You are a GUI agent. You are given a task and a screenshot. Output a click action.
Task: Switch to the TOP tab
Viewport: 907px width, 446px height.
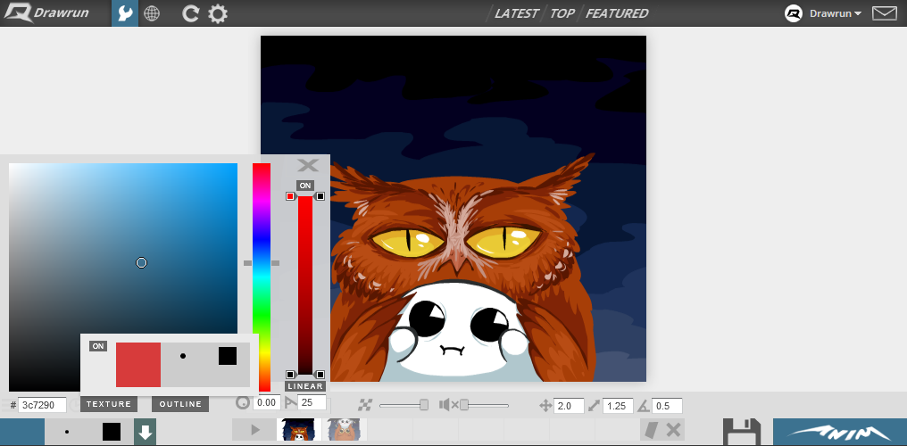(x=562, y=13)
